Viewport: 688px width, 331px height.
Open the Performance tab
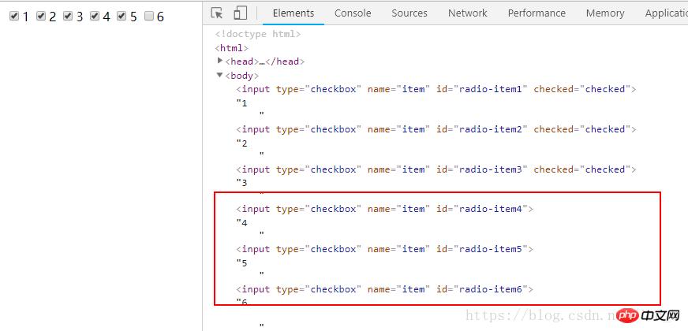click(x=537, y=13)
